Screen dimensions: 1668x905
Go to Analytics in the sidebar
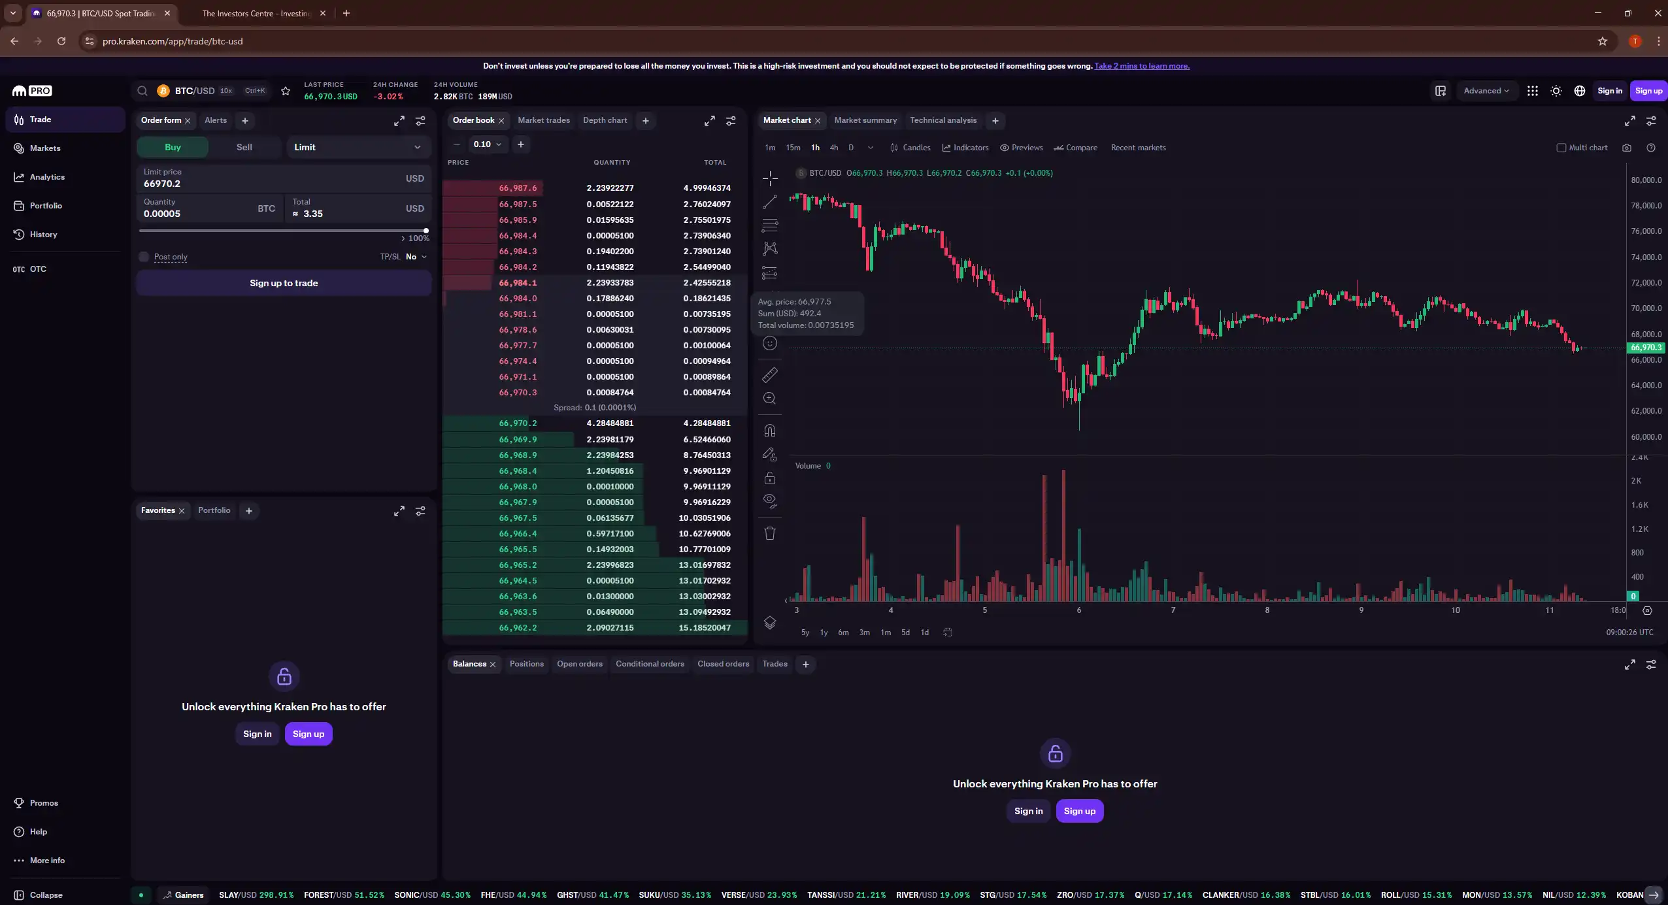tap(65, 177)
